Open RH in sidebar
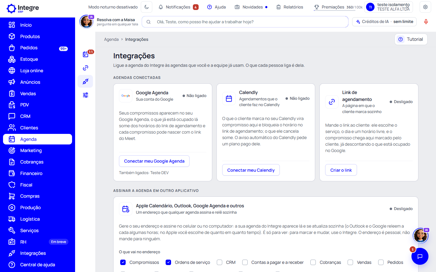This screenshot has width=436, height=272. pyautogui.click(x=38, y=242)
